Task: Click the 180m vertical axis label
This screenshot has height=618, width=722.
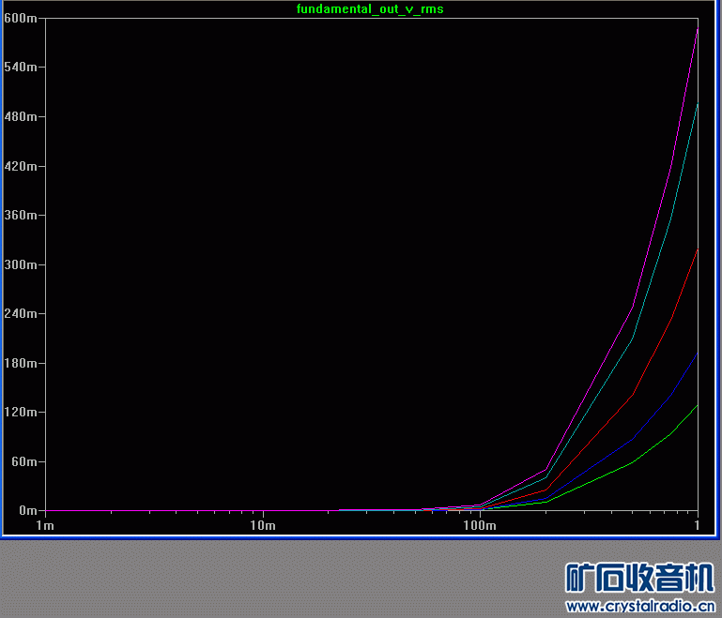Action: (x=21, y=363)
